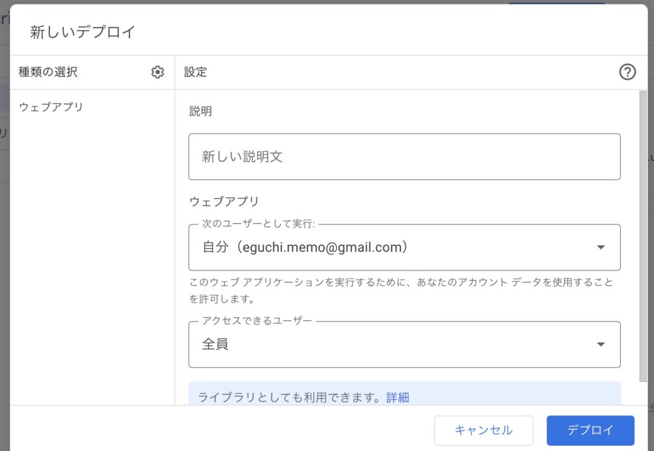Click the ウェブアプリ heading in settings pane
654x451 pixels.
pos(224,202)
